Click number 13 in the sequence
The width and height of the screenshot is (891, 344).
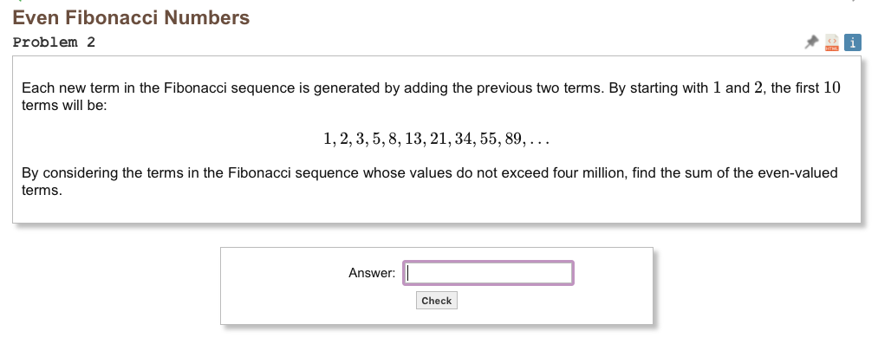(415, 139)
